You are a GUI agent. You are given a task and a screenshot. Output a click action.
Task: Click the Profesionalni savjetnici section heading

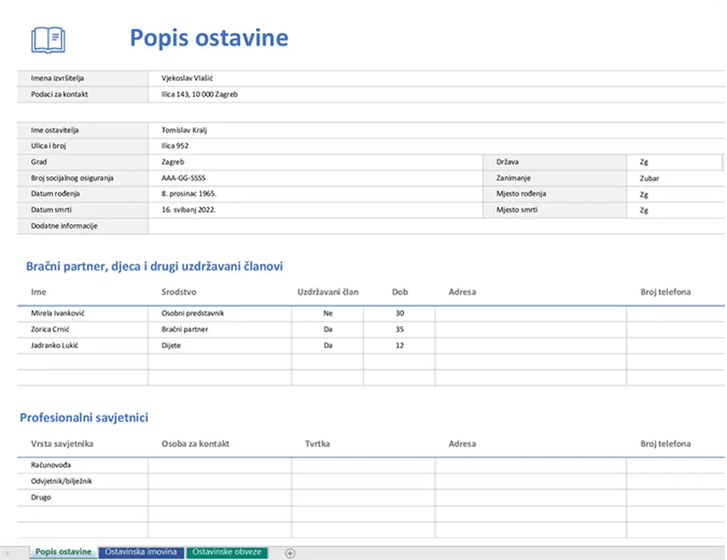click(x=85, y=416)
